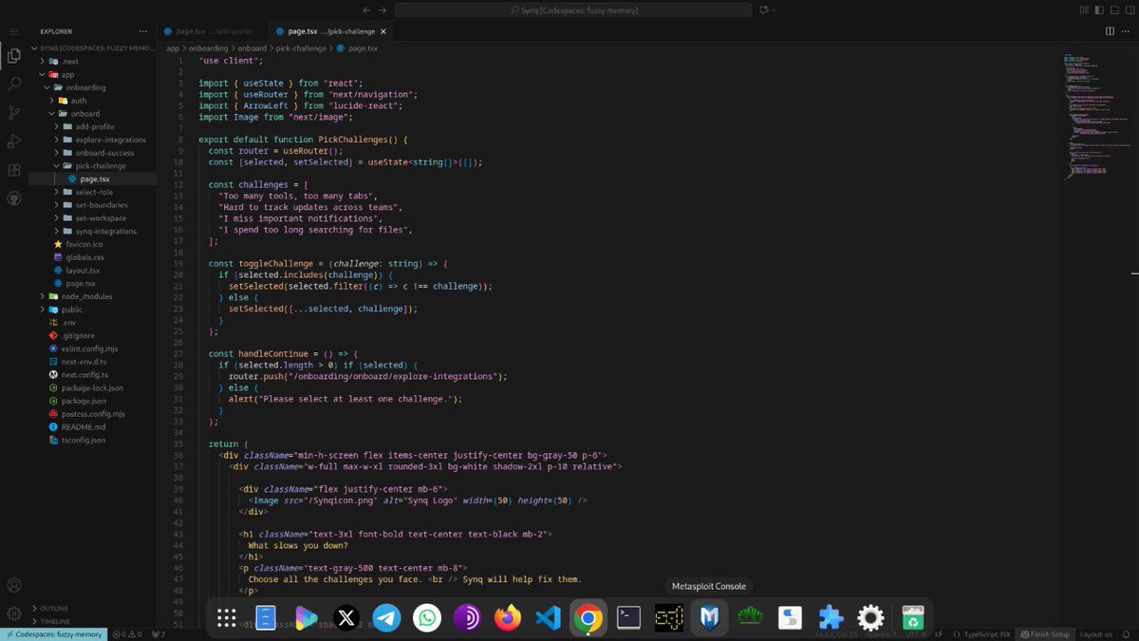Split the editor to the right
Viewport: 1139px width, 641px height.
pos(1110,31)
